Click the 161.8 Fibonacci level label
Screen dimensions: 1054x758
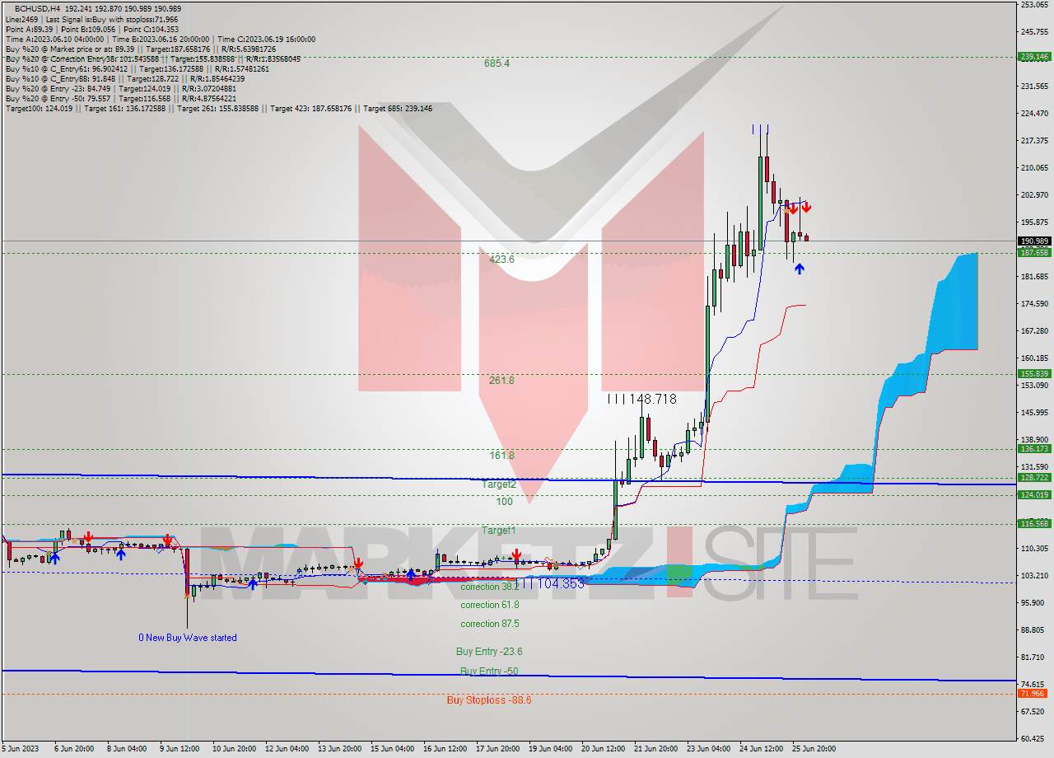[501, 455]
